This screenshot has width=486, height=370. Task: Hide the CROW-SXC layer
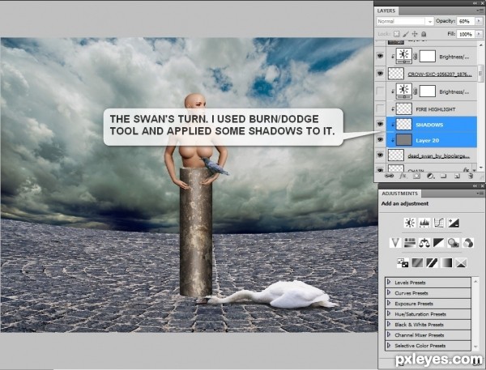tap(381, 74)
